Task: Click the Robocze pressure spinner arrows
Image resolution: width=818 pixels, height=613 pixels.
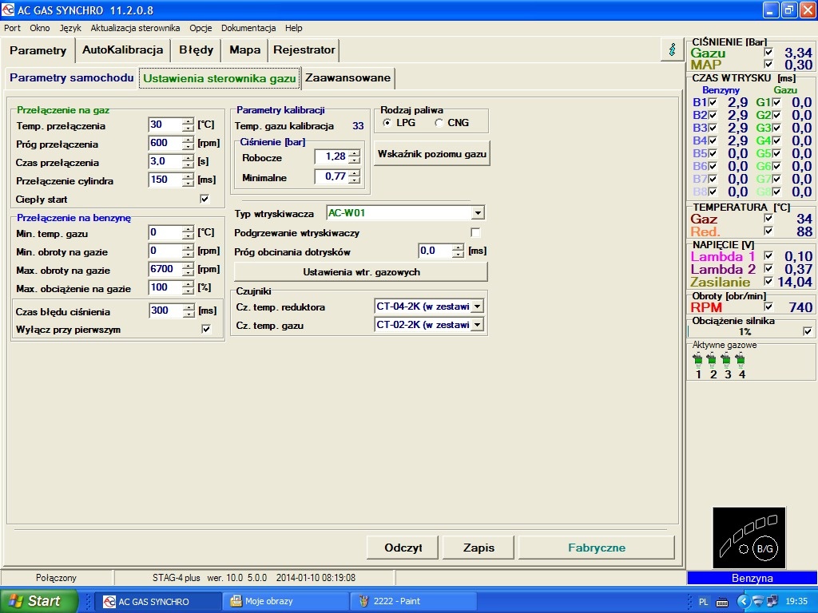Action: coord(355,156)
